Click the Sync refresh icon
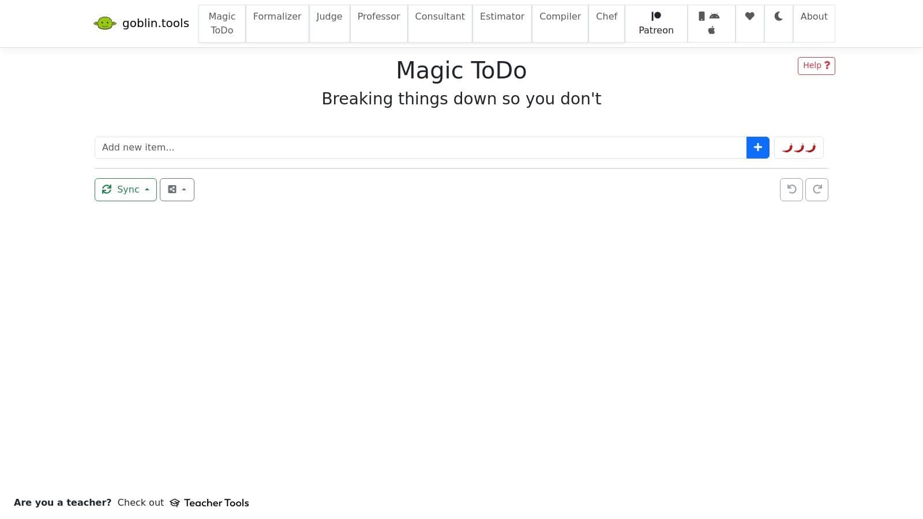This screenshot has height=519, width=923. click(107, 189)
